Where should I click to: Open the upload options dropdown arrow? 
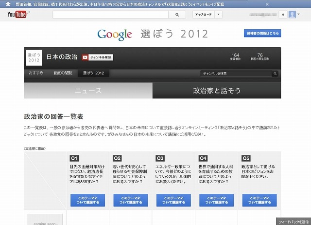(218, 15)
